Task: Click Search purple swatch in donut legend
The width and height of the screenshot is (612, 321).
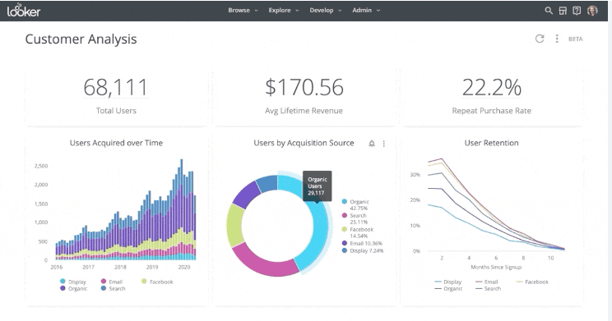Action: [344, 215]
